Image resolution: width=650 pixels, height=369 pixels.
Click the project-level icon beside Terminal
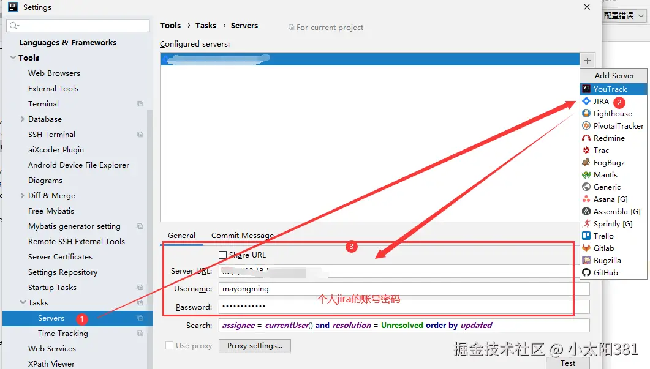tap(140, 103)
